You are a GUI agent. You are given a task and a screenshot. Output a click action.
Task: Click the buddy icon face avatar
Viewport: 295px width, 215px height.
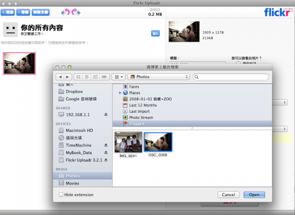pyautogui.click(x=11, y=30)
